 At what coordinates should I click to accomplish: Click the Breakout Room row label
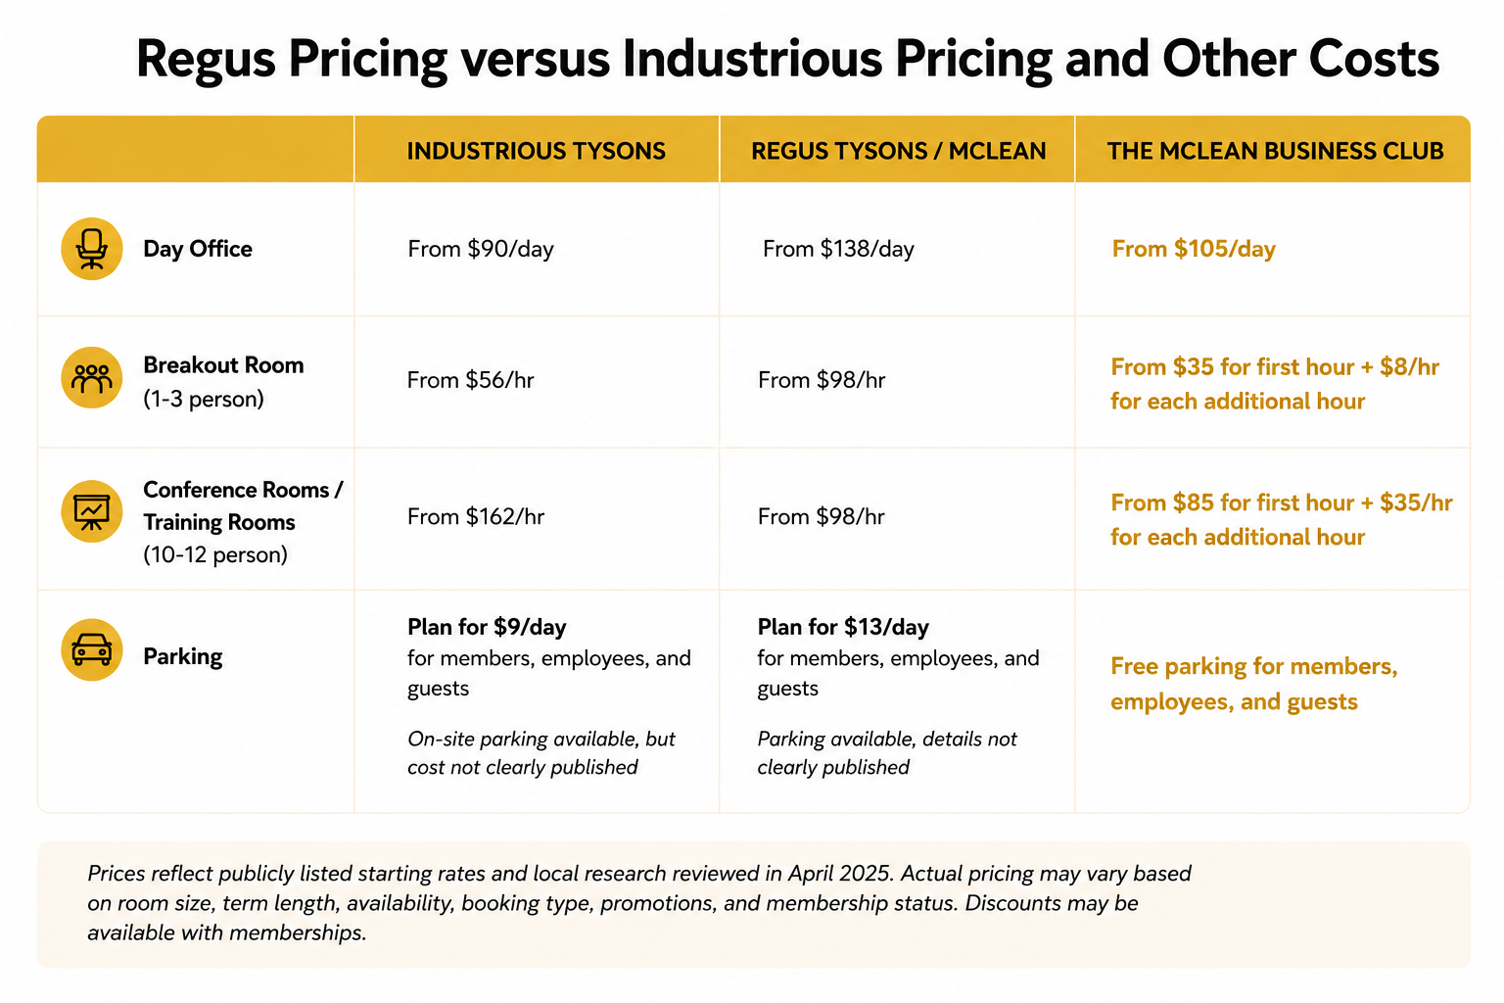[223, 381]
